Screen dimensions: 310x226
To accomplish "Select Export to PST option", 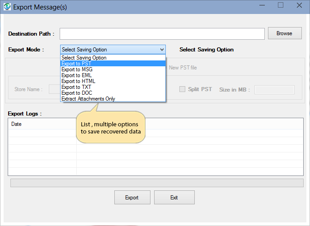I will click(76, 64).
